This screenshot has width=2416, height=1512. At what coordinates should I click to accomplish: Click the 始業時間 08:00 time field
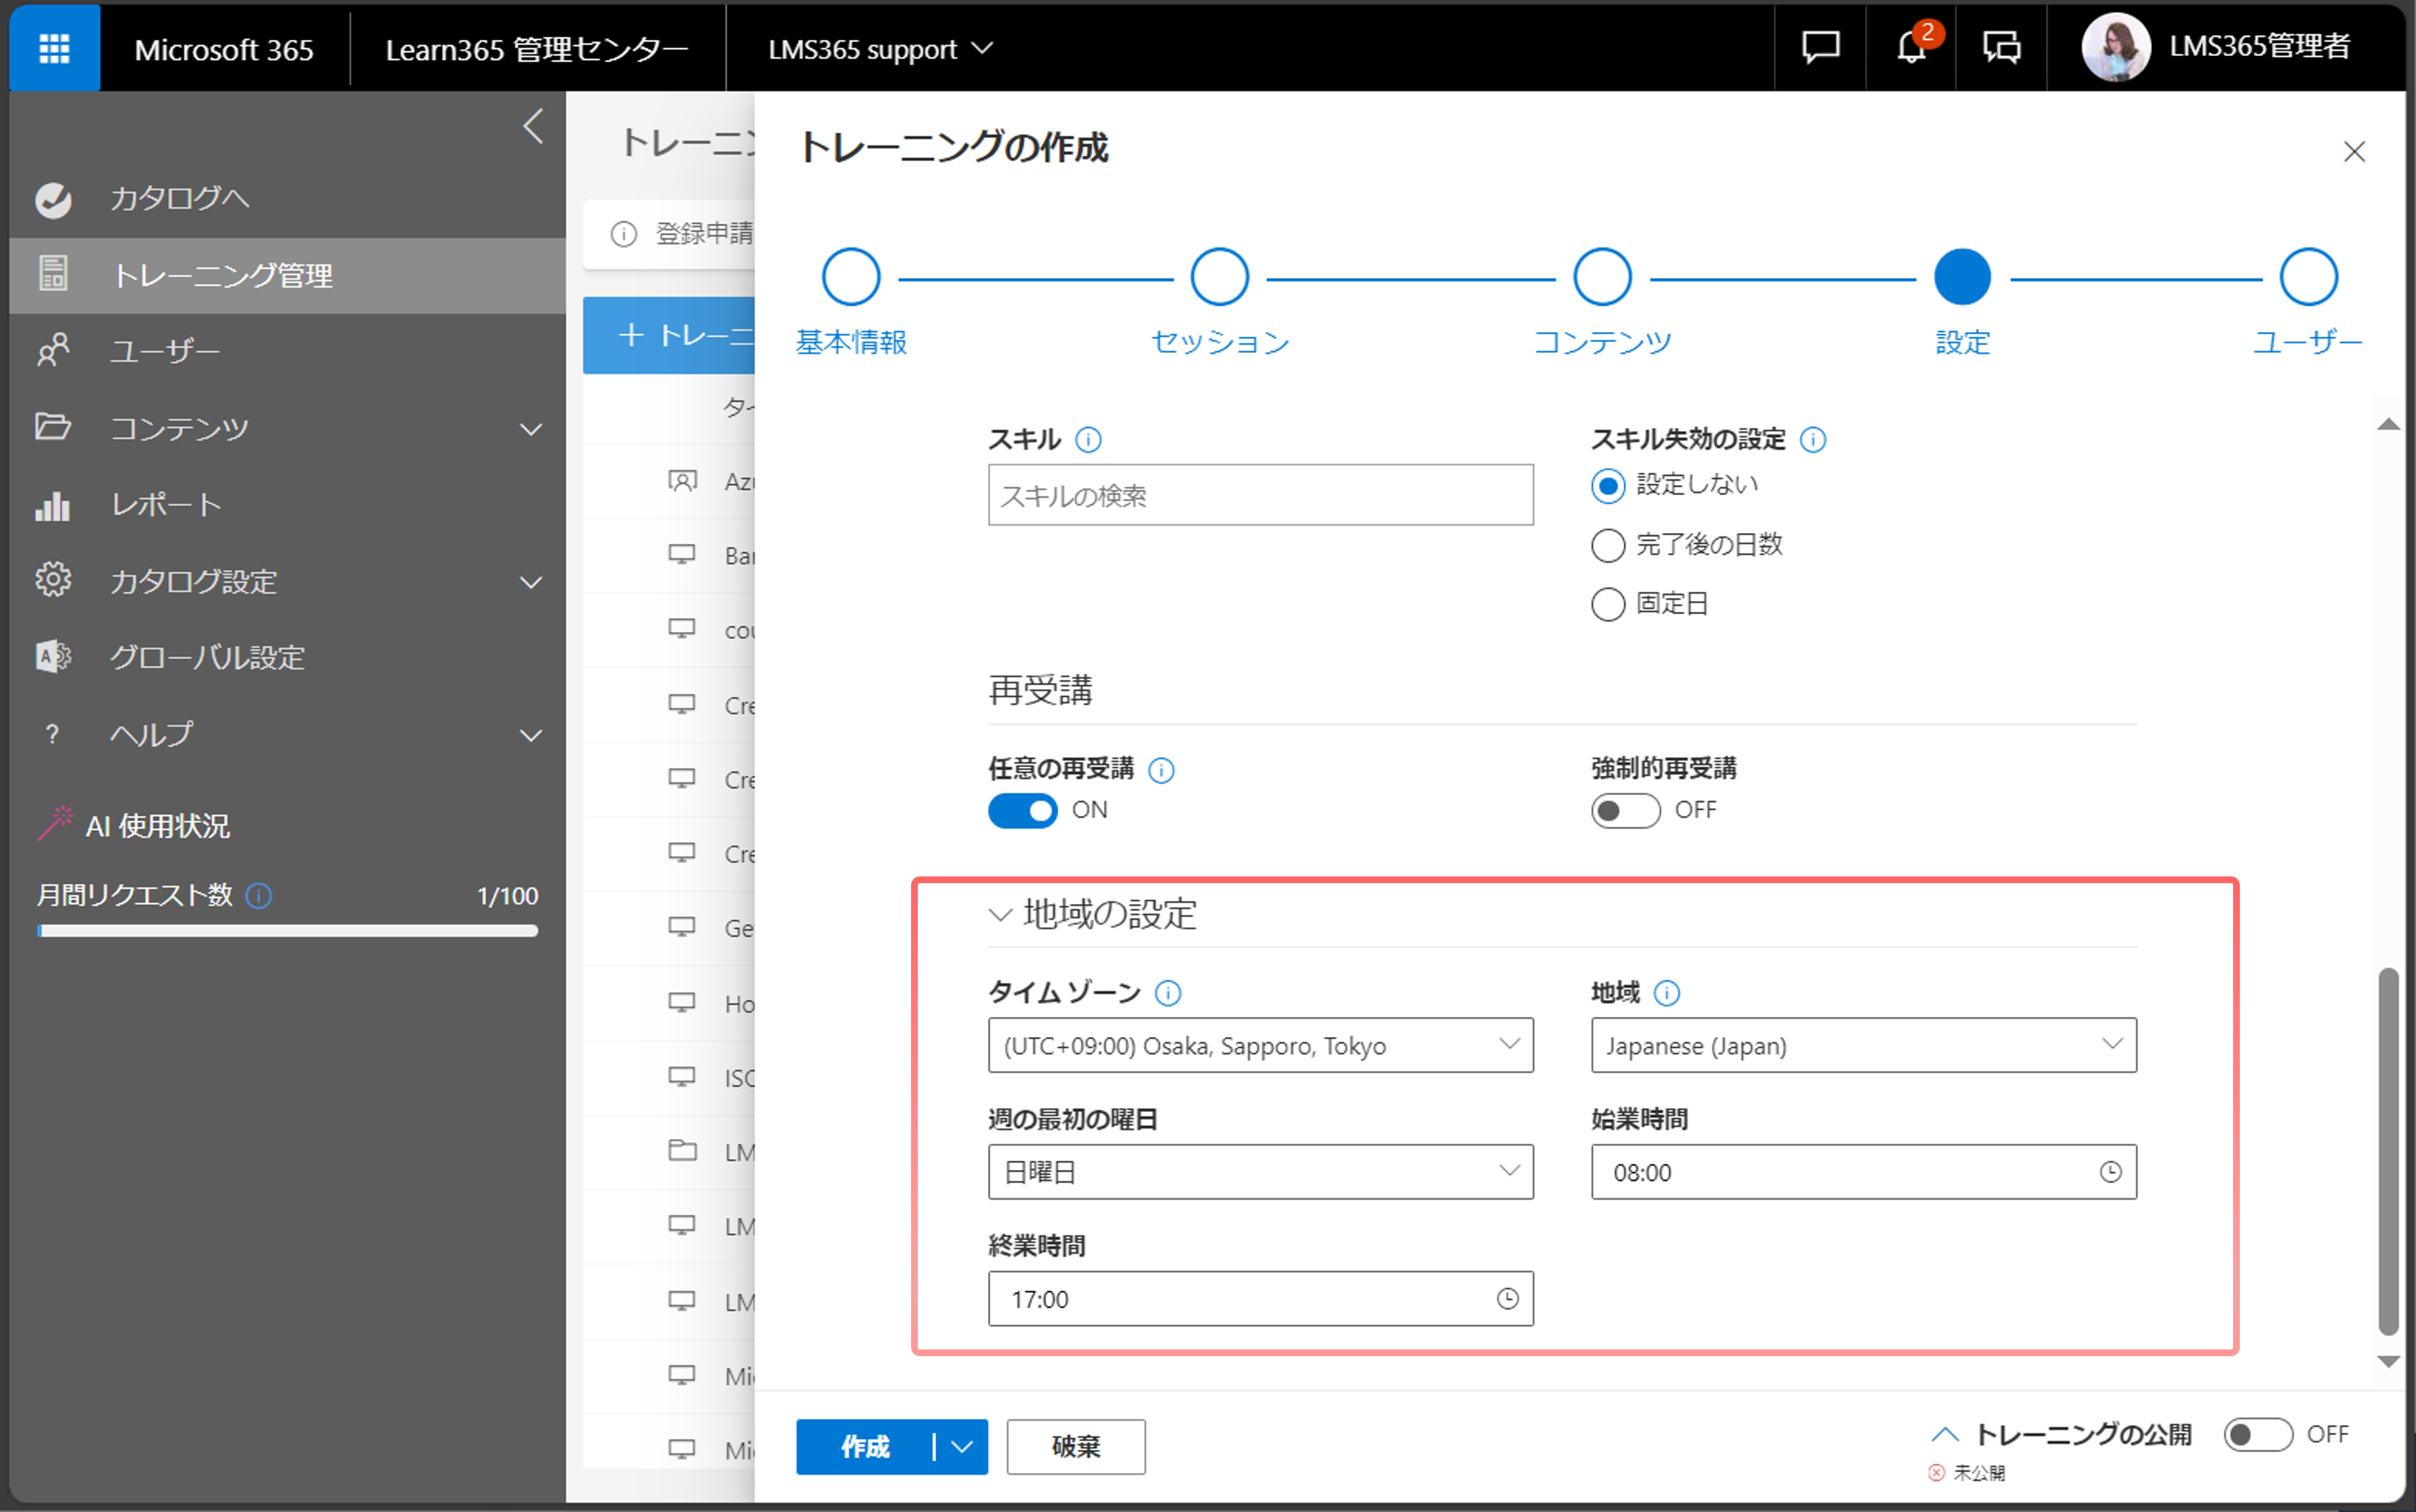[x=1864, y=1172]
